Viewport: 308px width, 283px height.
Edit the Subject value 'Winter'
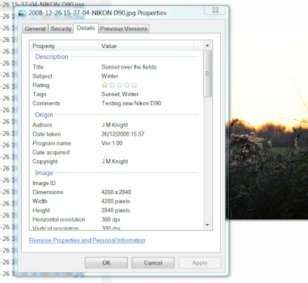[x=110, y=76]
